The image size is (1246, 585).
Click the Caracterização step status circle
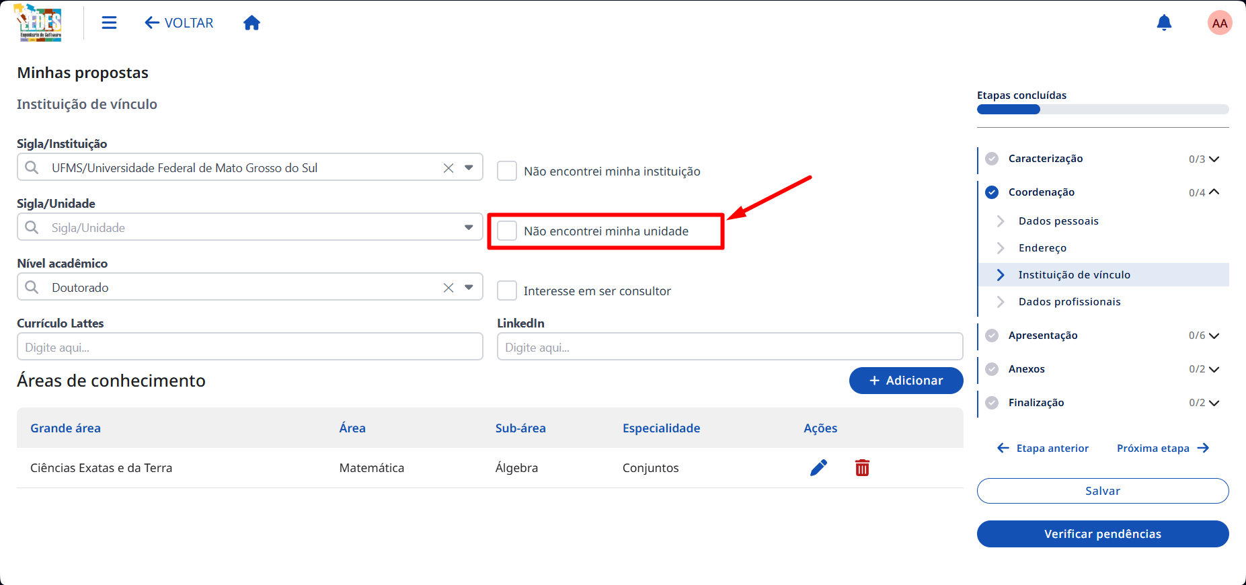992,159
